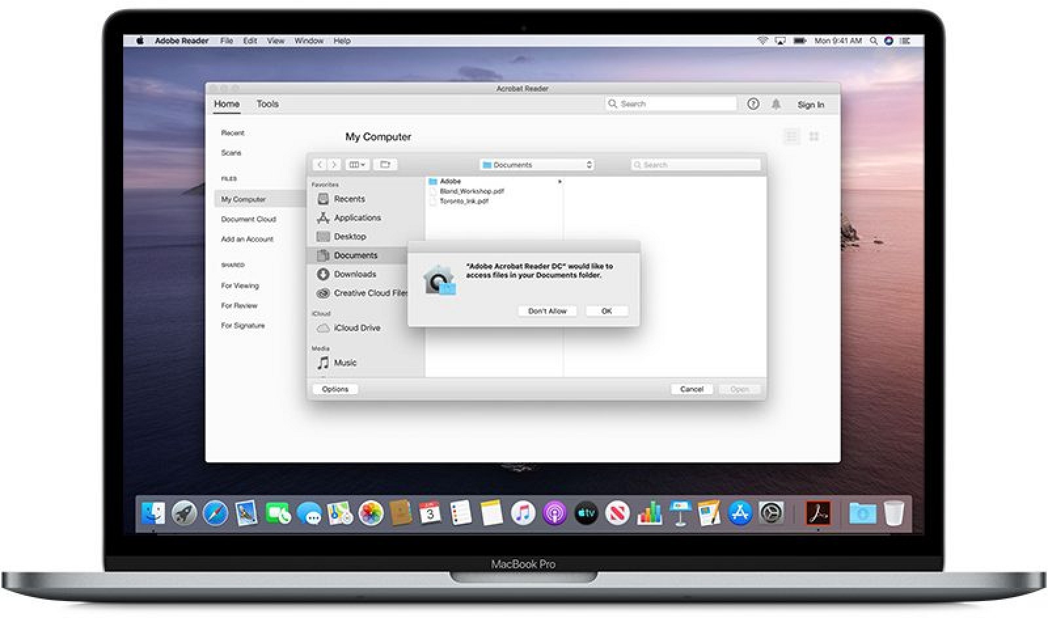This screenshot has height=622, width=1048.
Task: Open Photos from the Dock
Action: [371, 513]
